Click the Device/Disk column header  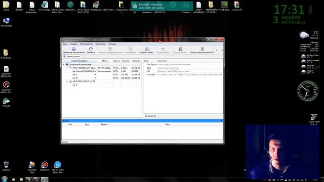[79, 61]
